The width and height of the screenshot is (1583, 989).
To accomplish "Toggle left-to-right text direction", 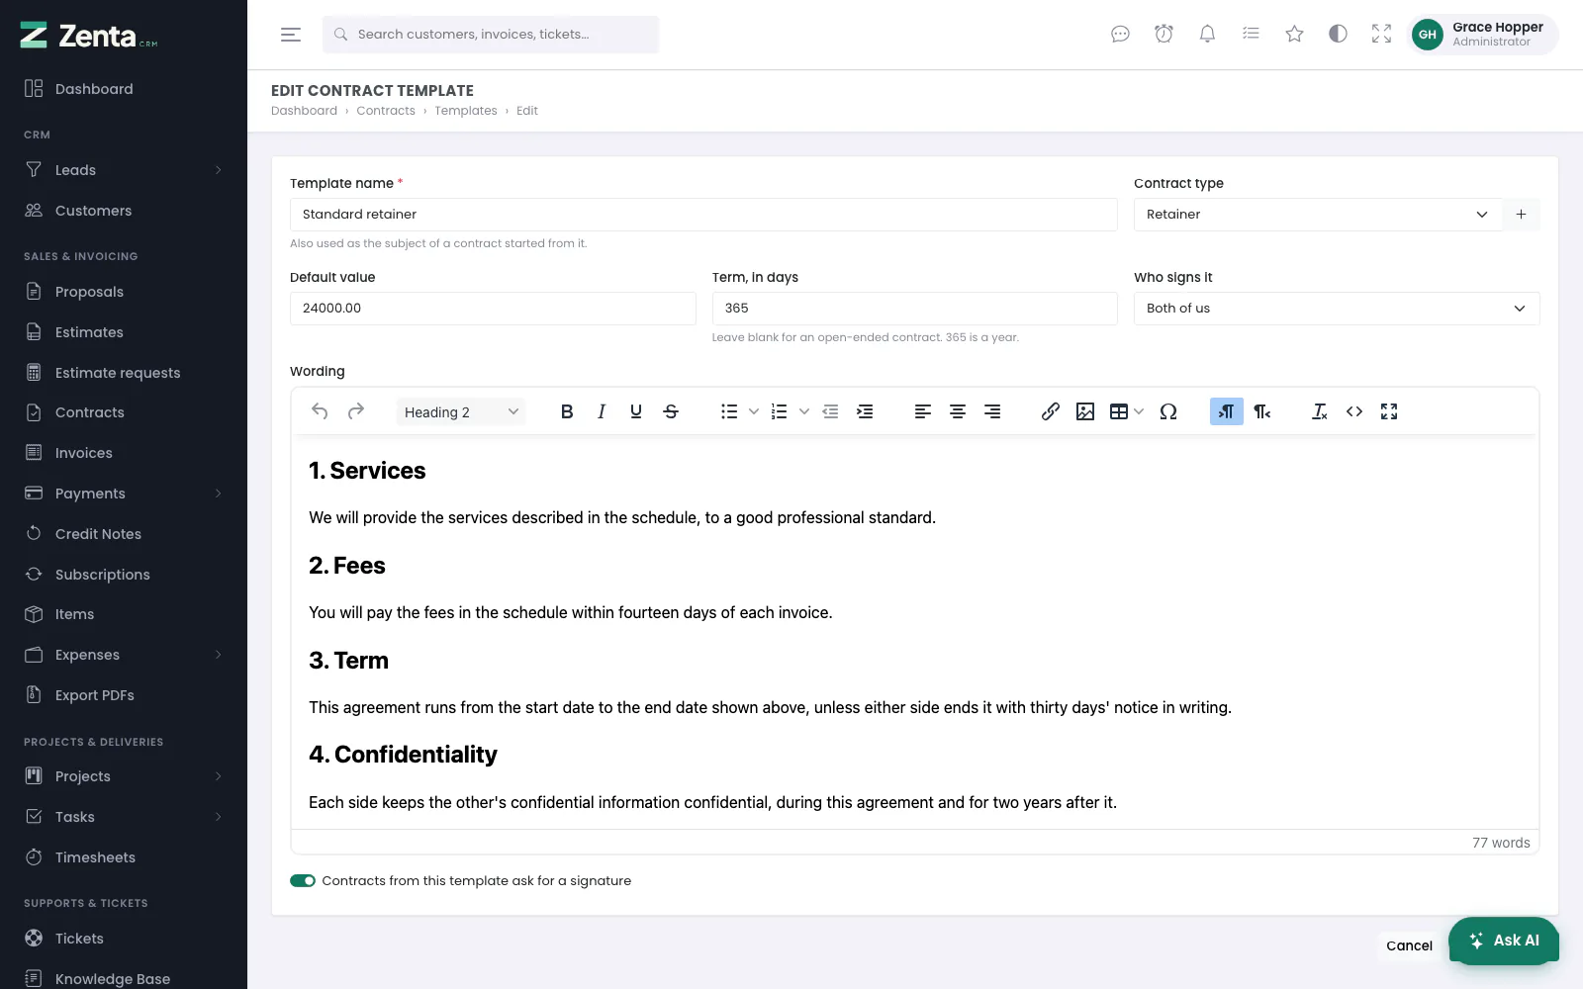I will 1227,411.
